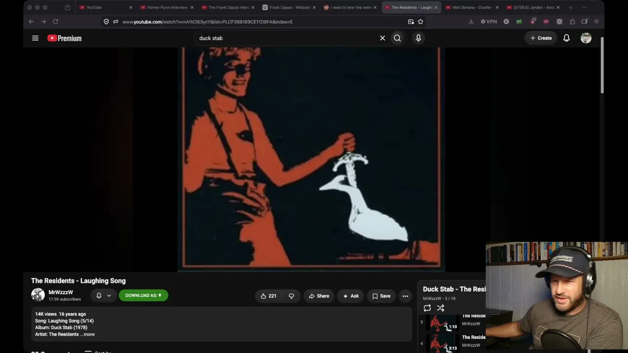Viewport: 628px width, 353px height.
Task: Open Duck Stab playlist title link
Action: (x=454, y=289)
